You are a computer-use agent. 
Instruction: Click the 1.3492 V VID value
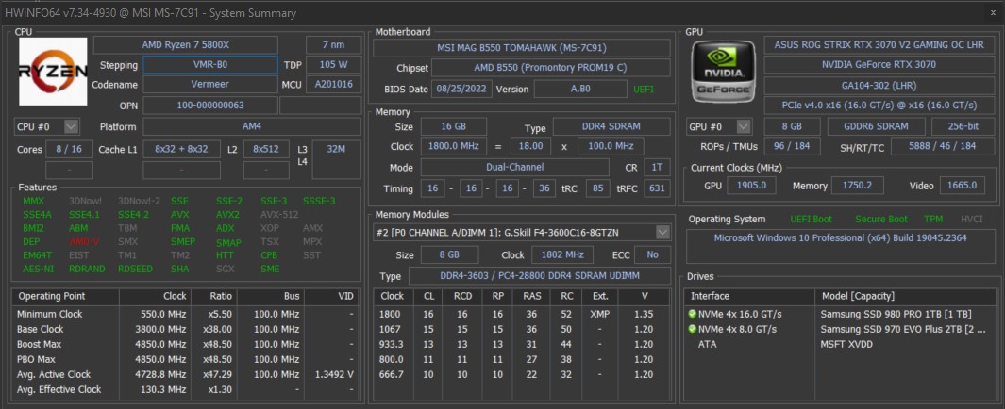coord(334,374)
